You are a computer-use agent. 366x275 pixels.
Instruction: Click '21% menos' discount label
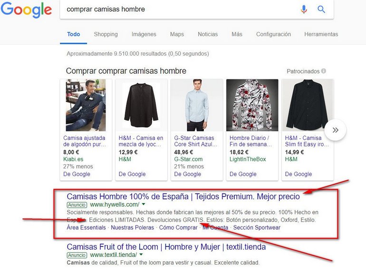click(189, 167)
